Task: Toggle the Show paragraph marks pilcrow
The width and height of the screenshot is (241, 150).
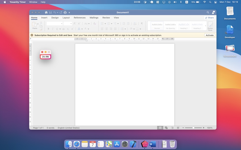Action: click(142, 23)
